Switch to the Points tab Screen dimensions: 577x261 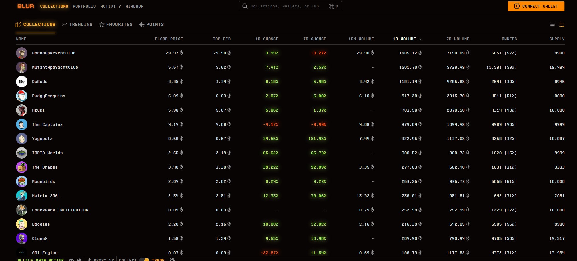(x=151, y=25)
